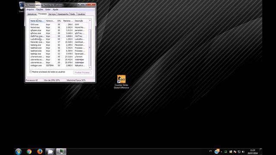
Task: Select the winlogon.exe process row
Action: (x=58, y=65)
